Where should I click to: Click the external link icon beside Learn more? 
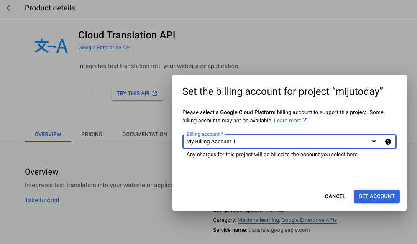305,120
